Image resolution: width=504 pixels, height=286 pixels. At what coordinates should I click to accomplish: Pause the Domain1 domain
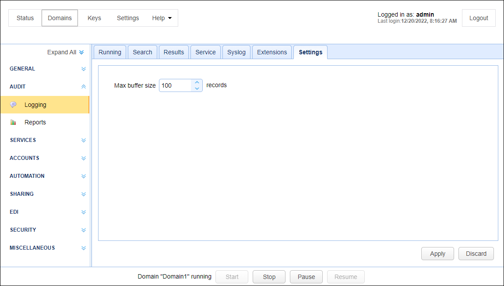tap(307, 277)
